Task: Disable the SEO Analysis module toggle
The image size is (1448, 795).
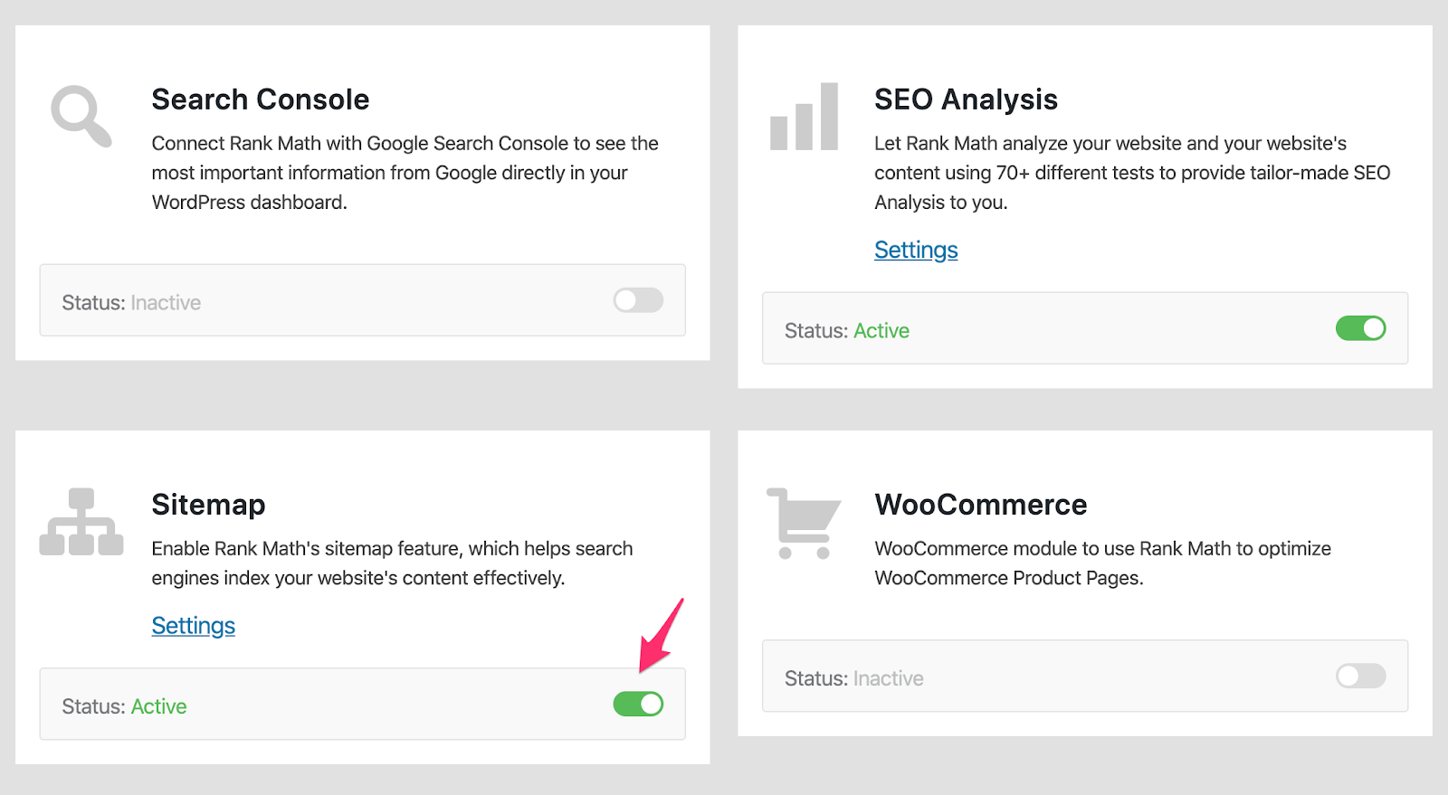Action: click(x=1360, y=328)
